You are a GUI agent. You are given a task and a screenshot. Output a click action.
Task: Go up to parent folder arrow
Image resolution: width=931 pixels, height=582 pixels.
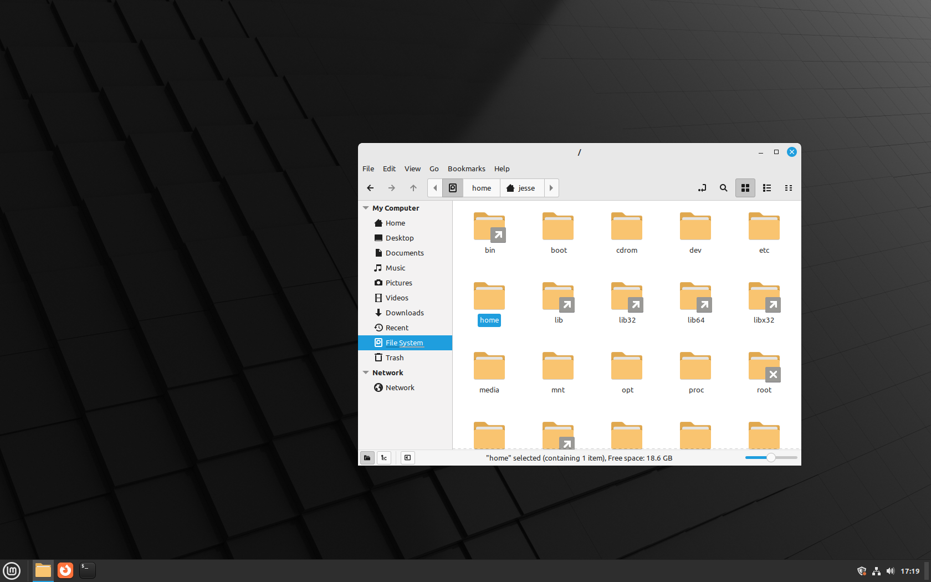click(x=413, y=188)
